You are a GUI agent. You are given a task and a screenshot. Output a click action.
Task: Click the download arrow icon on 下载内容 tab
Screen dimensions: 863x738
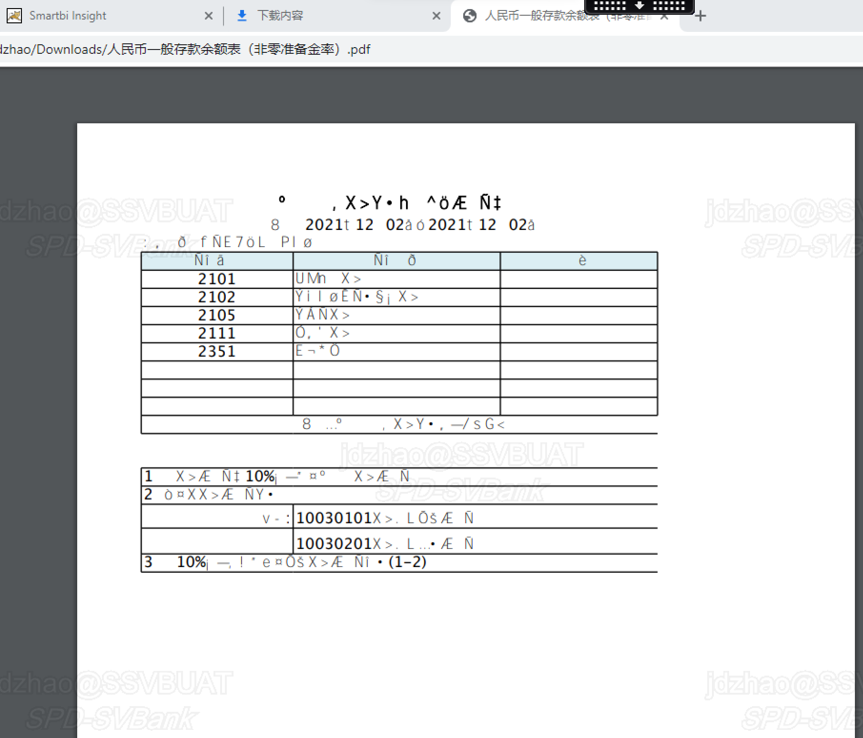point(242,16)
